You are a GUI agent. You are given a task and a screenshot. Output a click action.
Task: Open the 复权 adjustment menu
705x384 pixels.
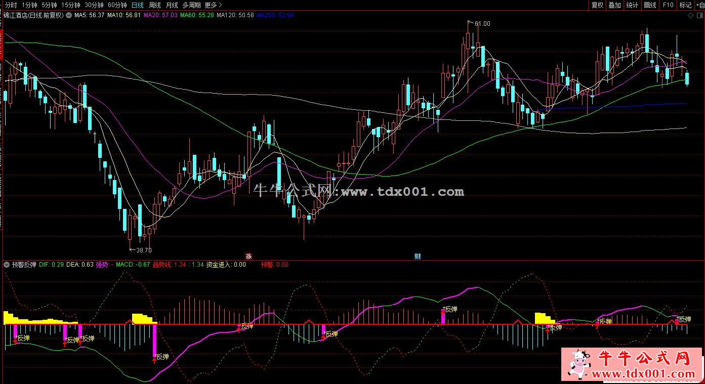pyautogui.click(x=597, y=5)
